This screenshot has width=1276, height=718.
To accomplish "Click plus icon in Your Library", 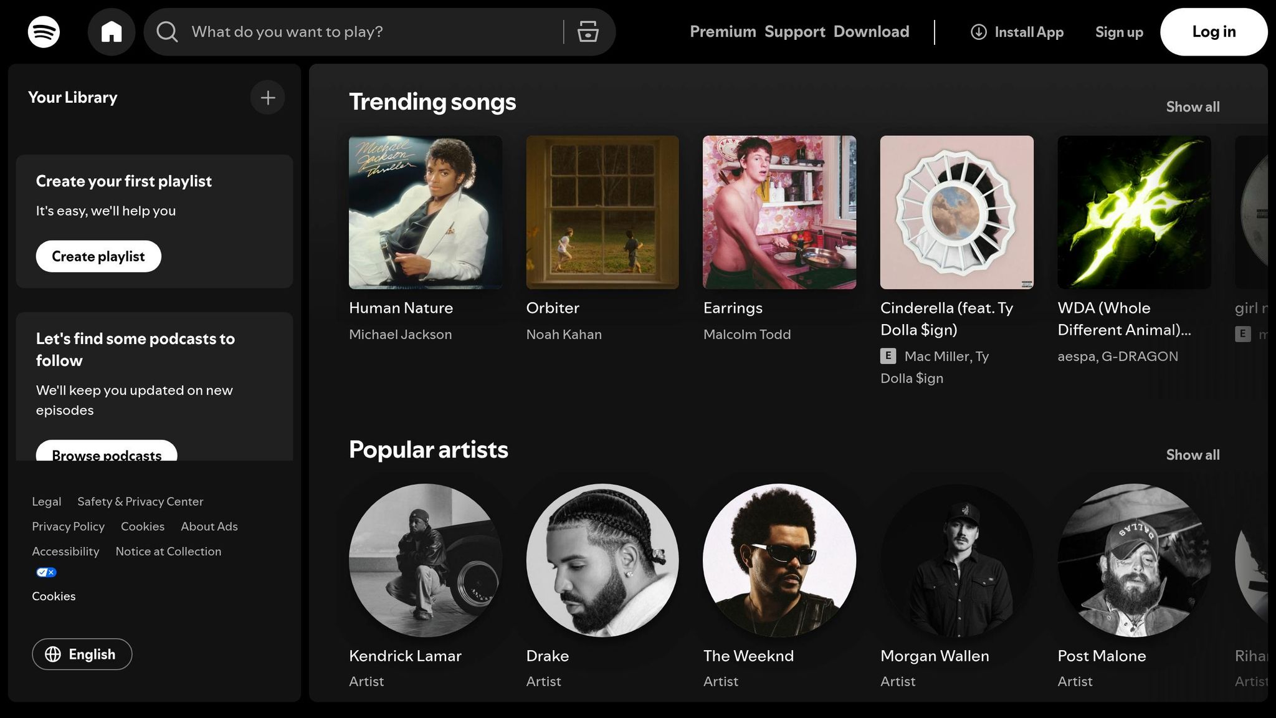I will click(268, 98).
